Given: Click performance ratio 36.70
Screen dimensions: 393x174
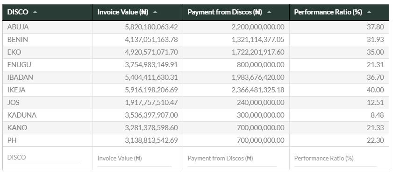Looking at the screenshot, I should pos(375,77).
